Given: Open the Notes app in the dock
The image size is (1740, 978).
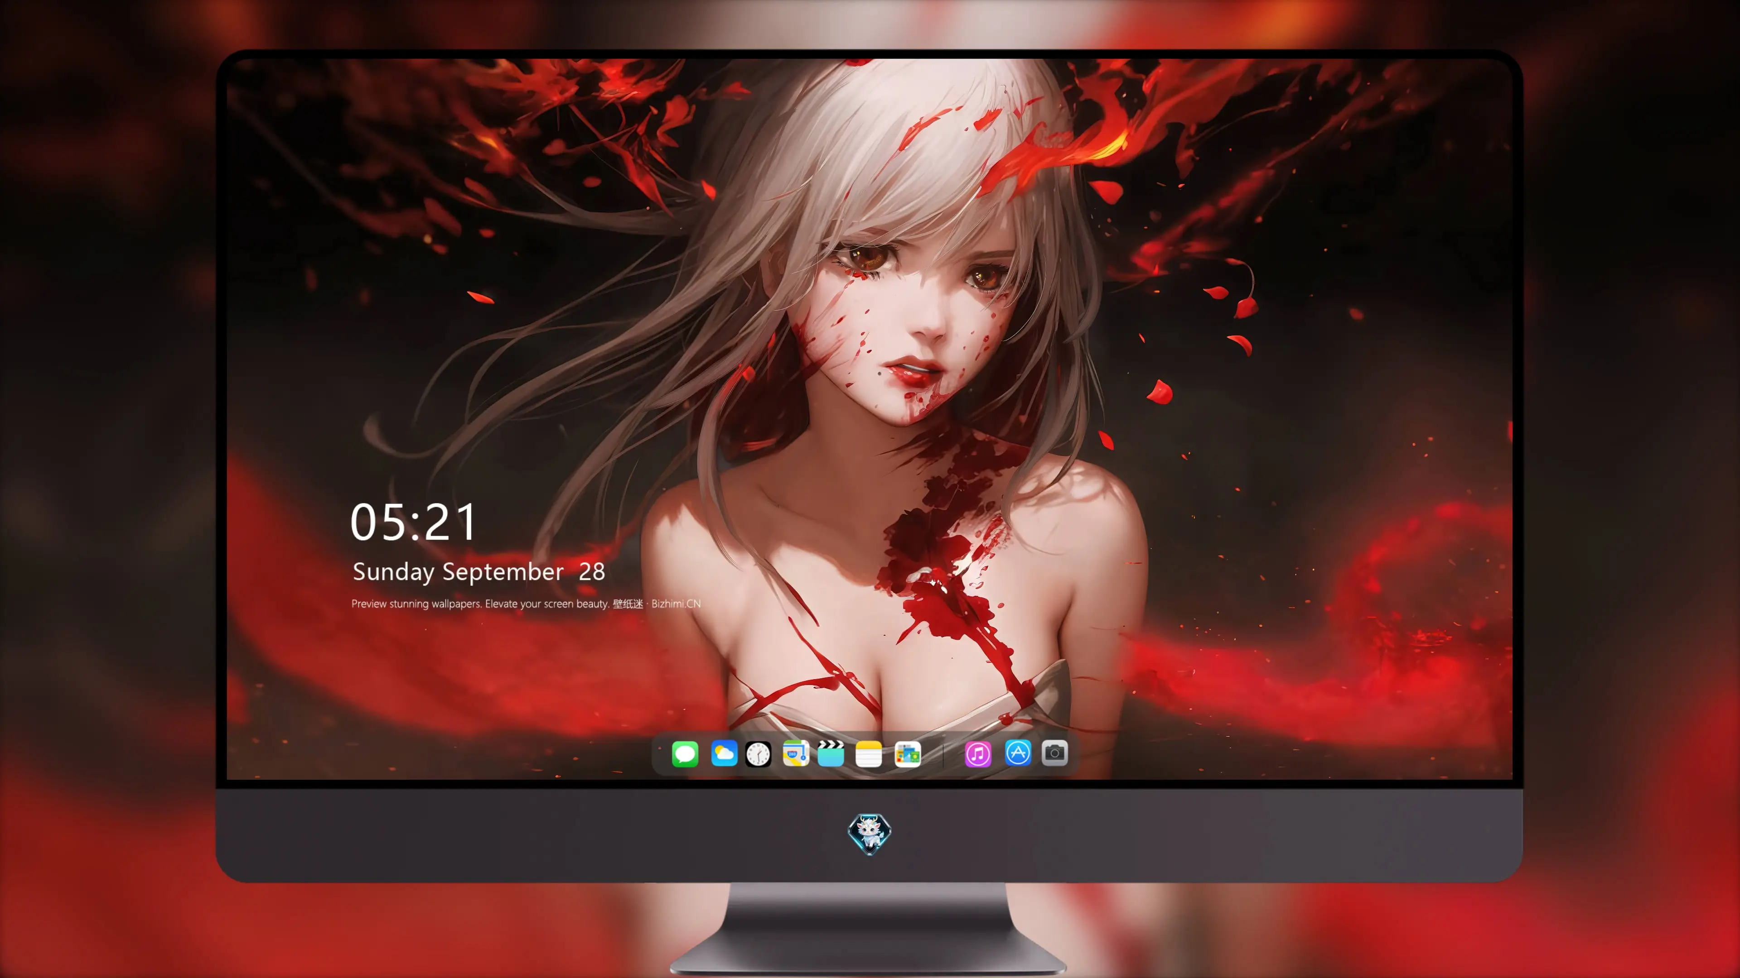Looking at the screenshot, I should pyautogui.click(x=869, y=754).
